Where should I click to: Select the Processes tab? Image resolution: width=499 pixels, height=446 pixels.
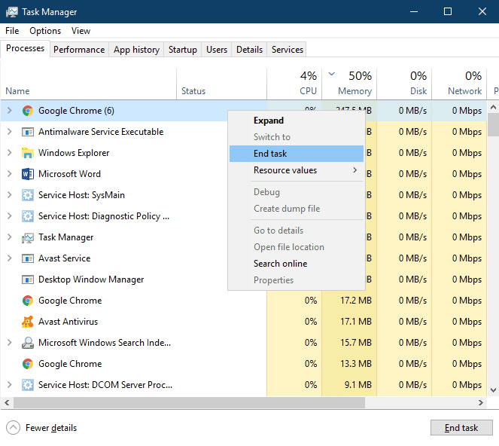(x=25, y=48)
